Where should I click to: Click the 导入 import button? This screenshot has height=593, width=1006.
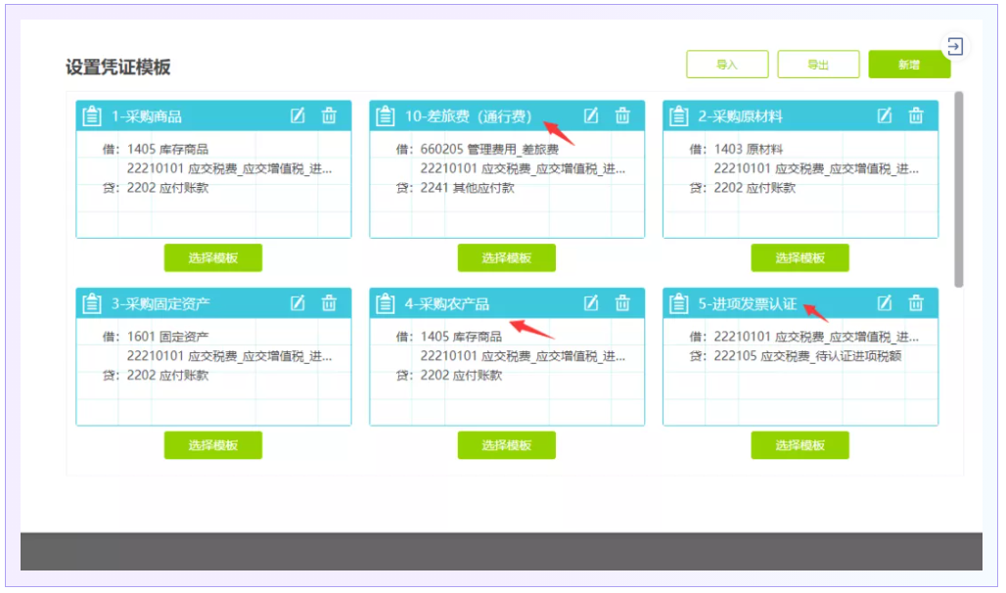(x=727, y=65)
